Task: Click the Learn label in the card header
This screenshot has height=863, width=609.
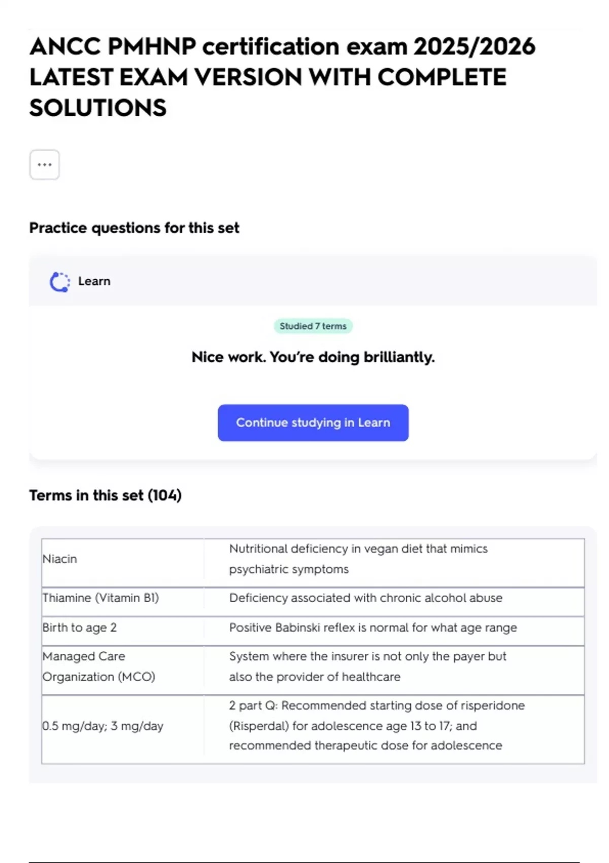Action: (x=94, y=281)
